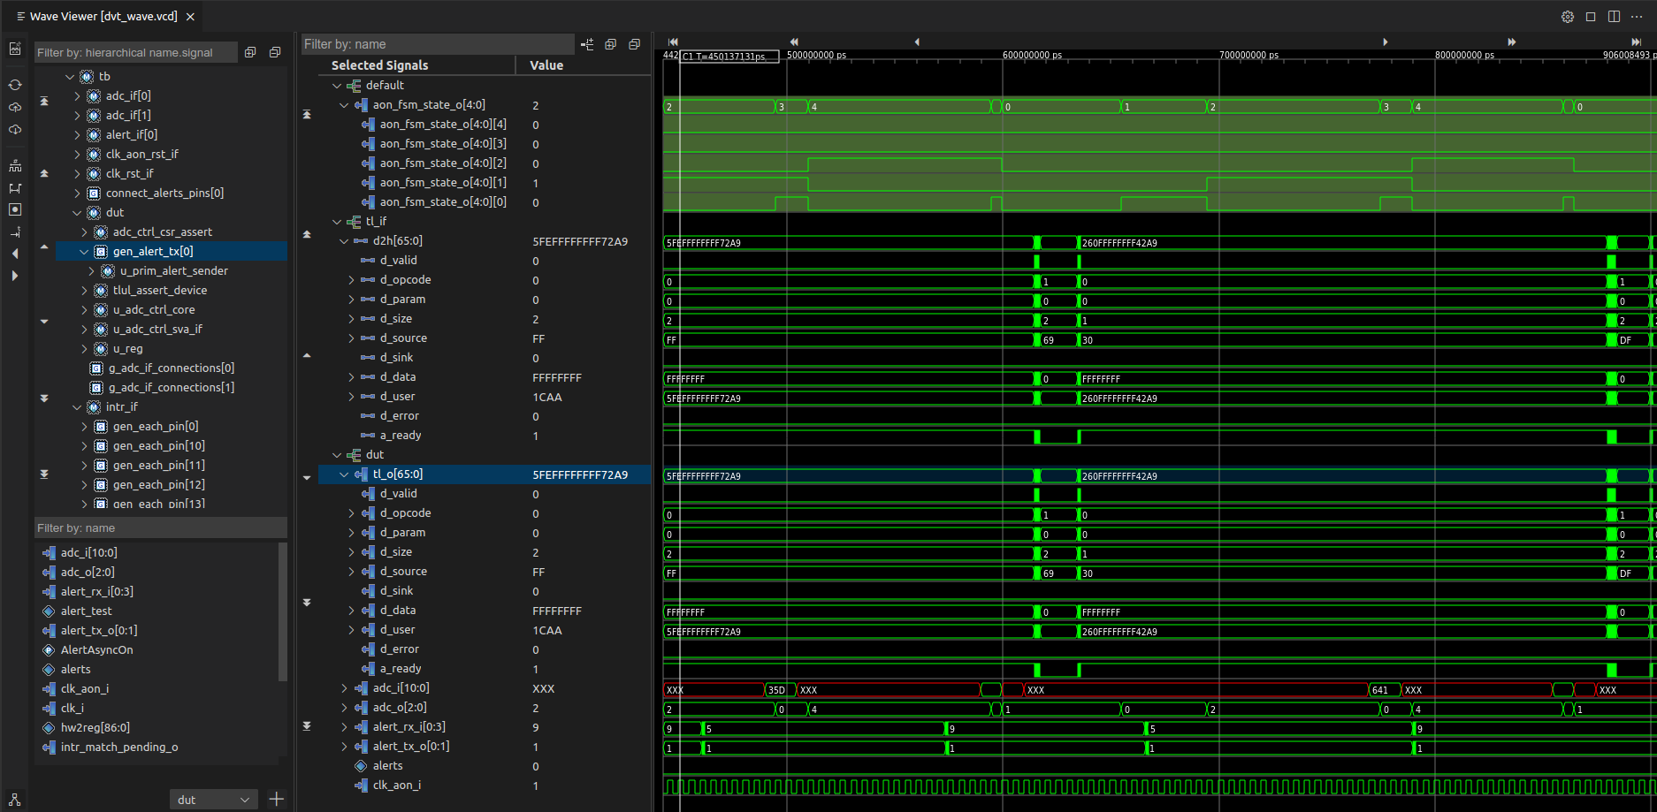Click the reload waveform icon in the left sidebar
Image resolution: width=1657 pixels, height=812 pixels.
[x=14, y=86]
